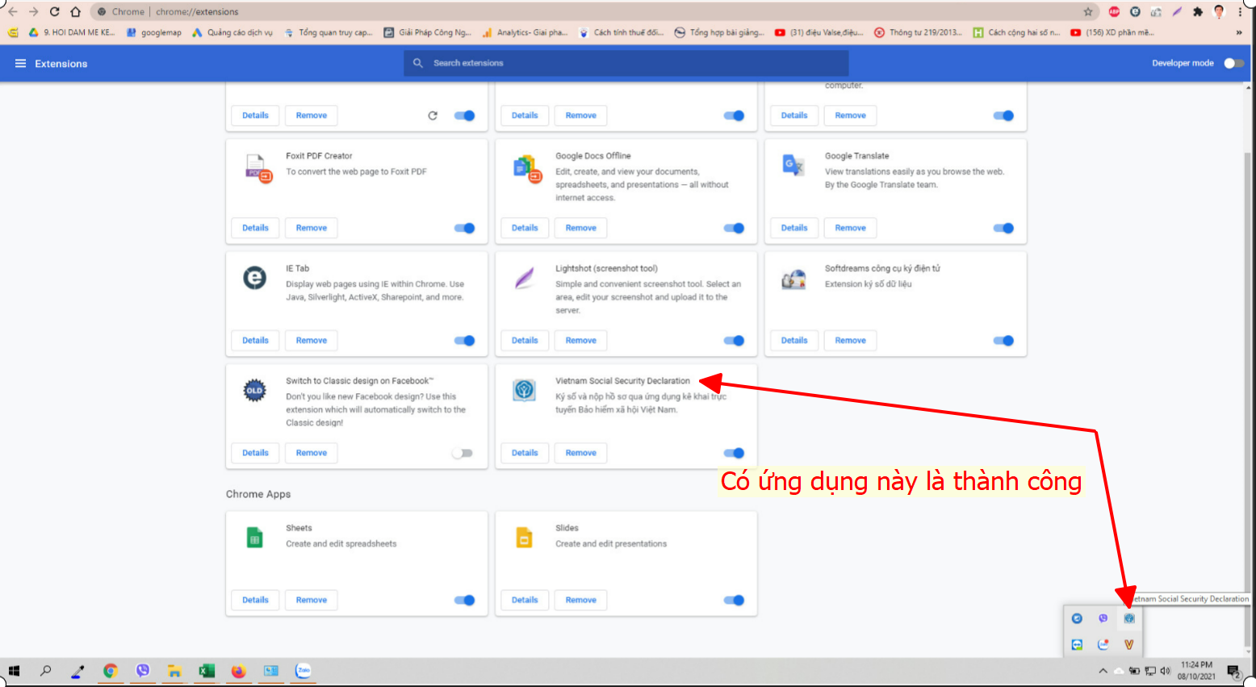The height and width of the screenshot is (687, 1256).
Task: Open Vietnam Social Security Declaration tray icon
Action: [1128, 618]
